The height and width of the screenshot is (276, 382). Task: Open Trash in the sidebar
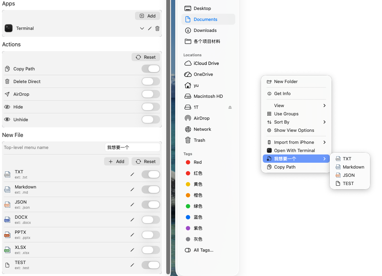tap(199, 140)
